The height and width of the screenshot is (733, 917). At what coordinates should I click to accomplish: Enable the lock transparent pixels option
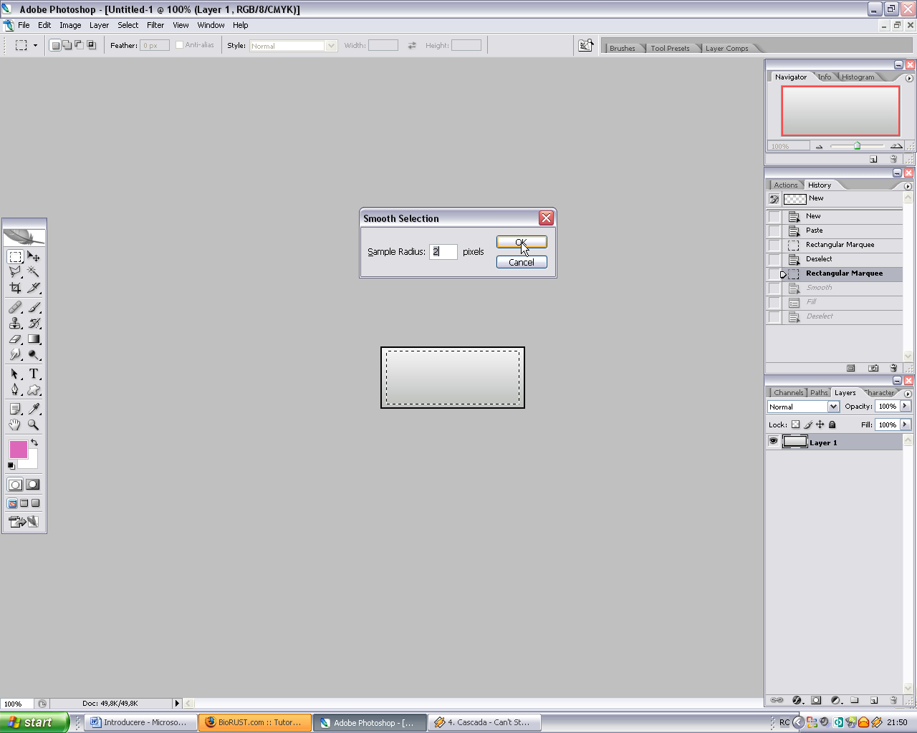[795, 424]
